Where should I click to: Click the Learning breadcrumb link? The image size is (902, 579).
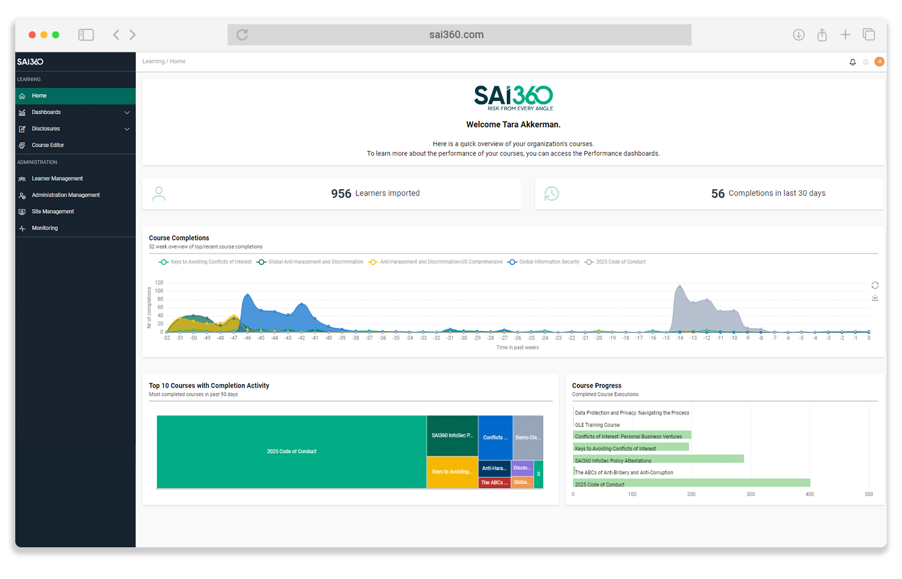153,61
